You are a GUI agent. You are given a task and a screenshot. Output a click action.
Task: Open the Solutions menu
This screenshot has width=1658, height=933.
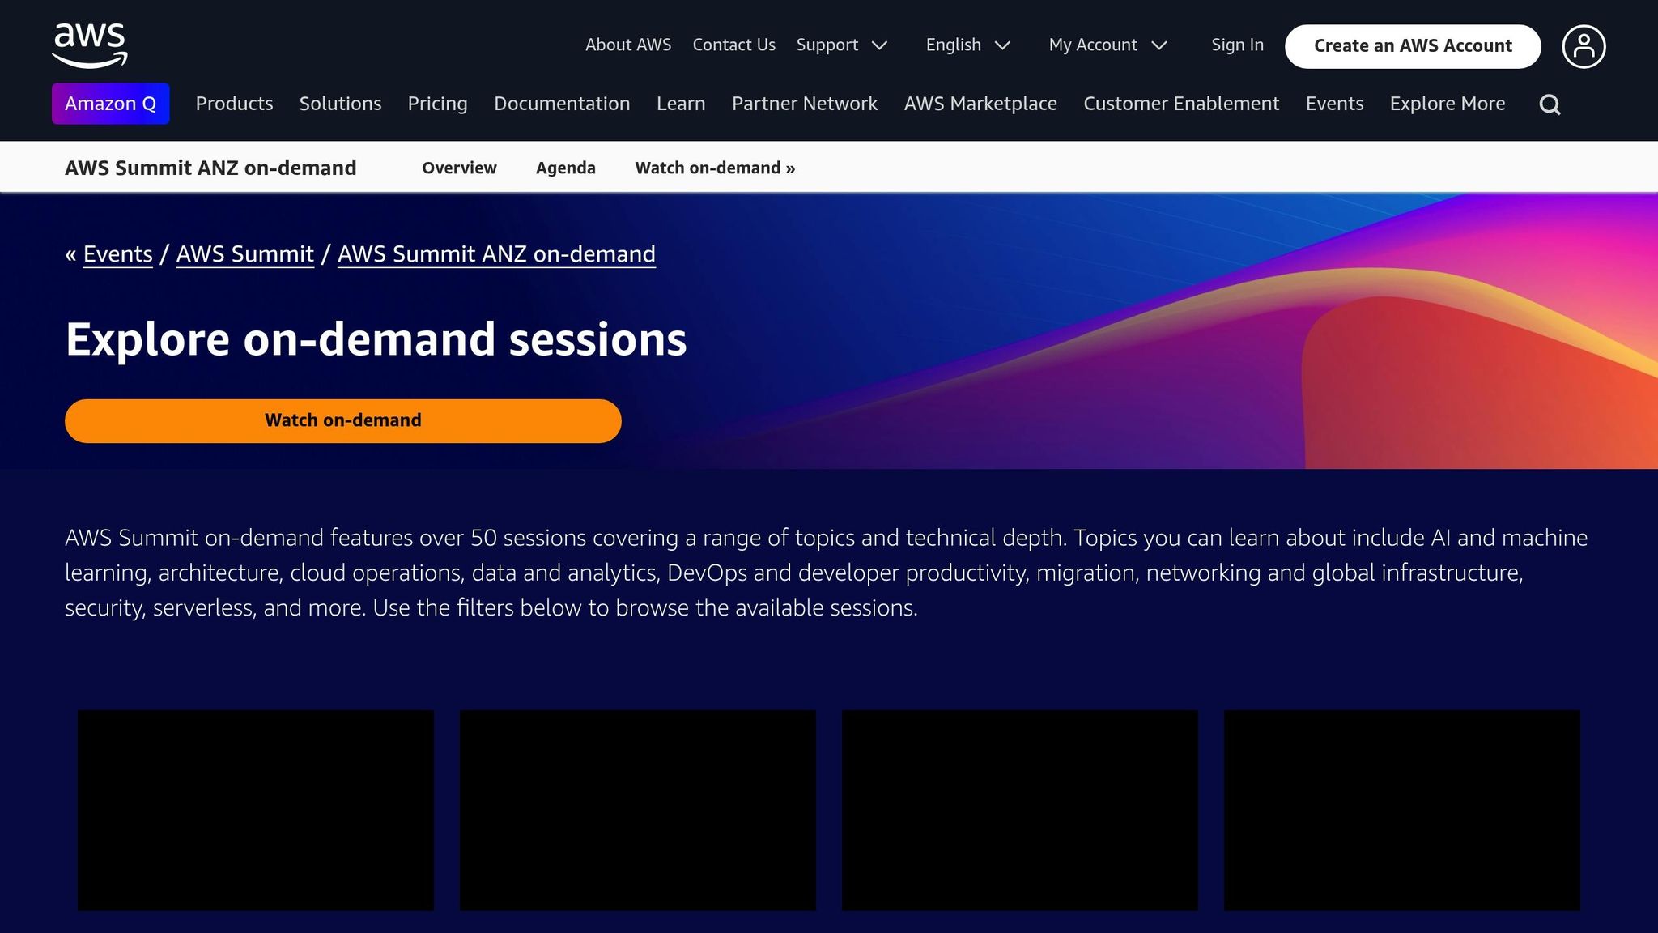[x=340, y=104]
